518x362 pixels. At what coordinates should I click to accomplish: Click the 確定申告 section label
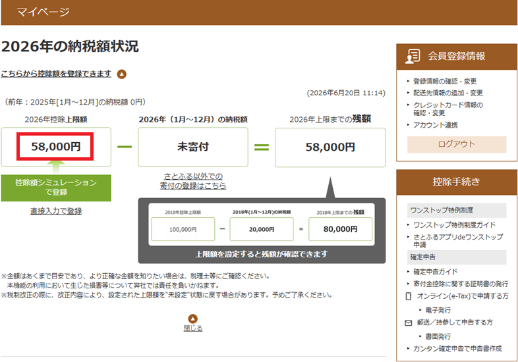(457, 257)
